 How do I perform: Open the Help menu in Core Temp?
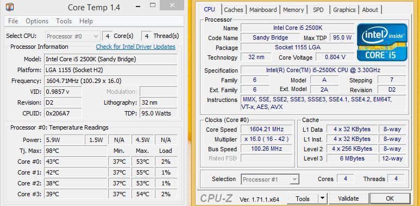point(86,21)
